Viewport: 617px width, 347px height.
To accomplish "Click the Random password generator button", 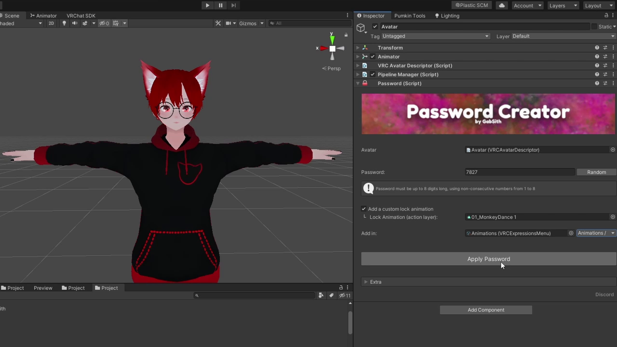I will (596, 172).
